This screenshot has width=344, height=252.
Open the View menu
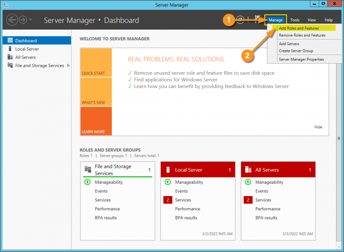pos(311,20)
